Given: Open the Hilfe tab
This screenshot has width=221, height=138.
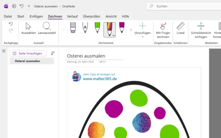Looking at the screenshot, I should 125,16.
